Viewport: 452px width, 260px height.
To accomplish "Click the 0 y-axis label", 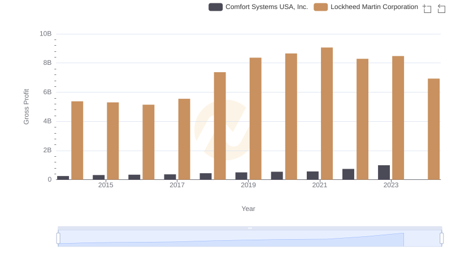I will pos(50,179).
